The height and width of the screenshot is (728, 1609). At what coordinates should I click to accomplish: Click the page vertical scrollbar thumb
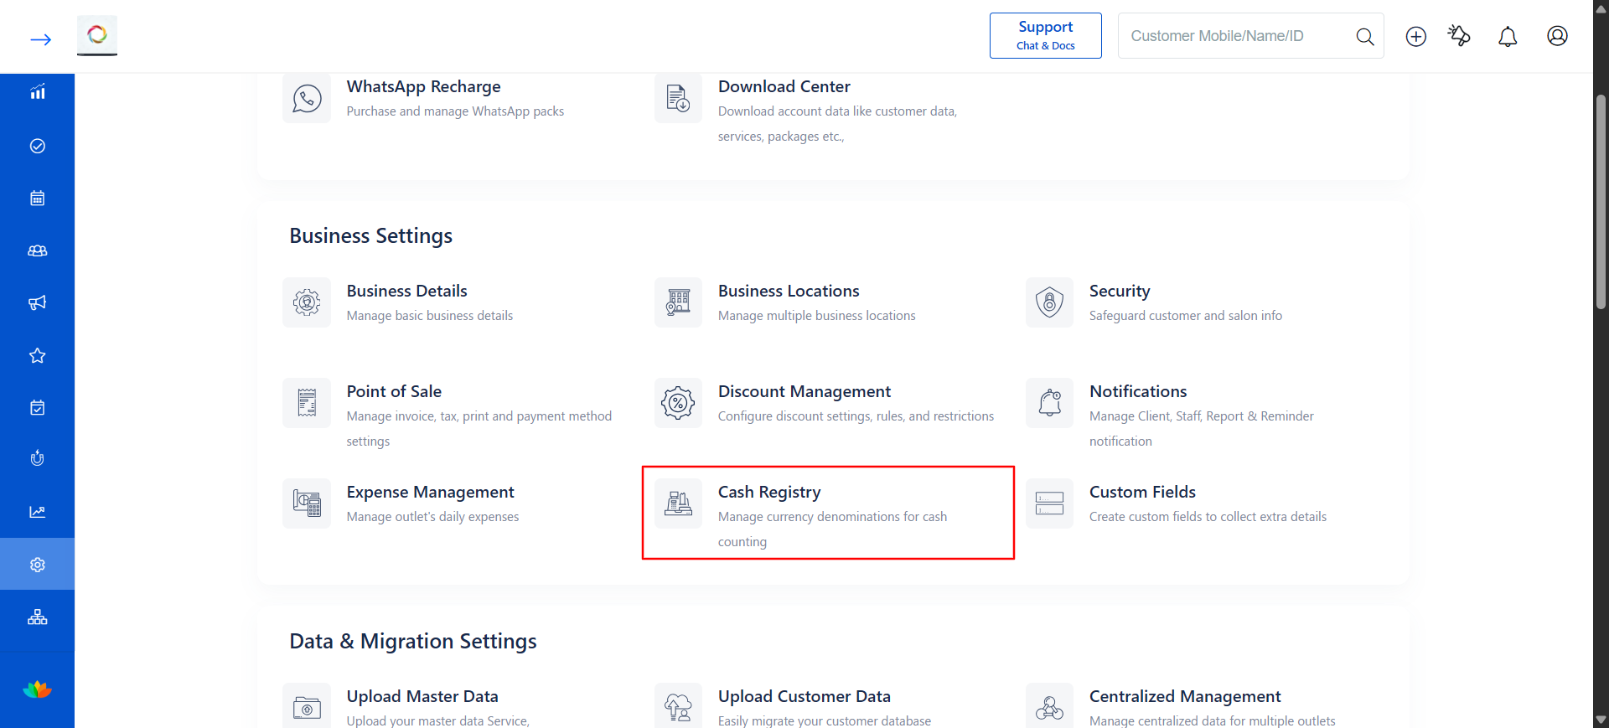point(1601,202)
